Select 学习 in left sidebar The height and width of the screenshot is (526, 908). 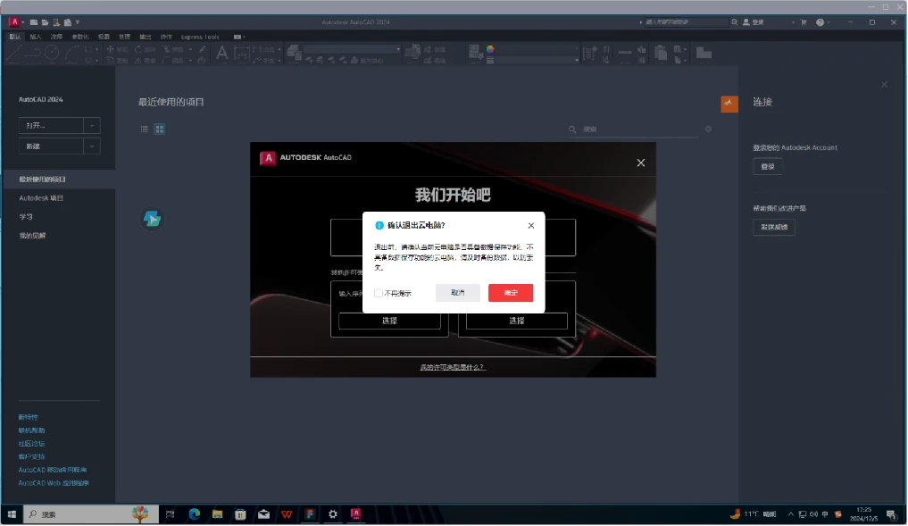[26, 217]
